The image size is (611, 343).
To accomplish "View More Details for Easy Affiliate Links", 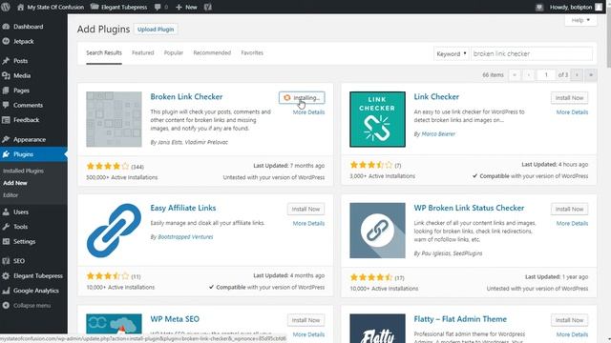I will pyautogui.click(x=308, y=223).
